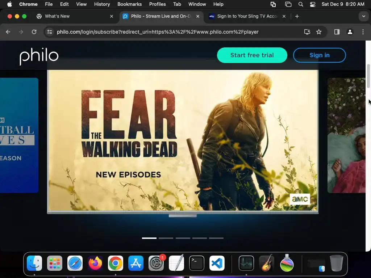This screenshot has width=371, height=278.
Task: Install app icon in address bar
Action: tap(307, 32)
